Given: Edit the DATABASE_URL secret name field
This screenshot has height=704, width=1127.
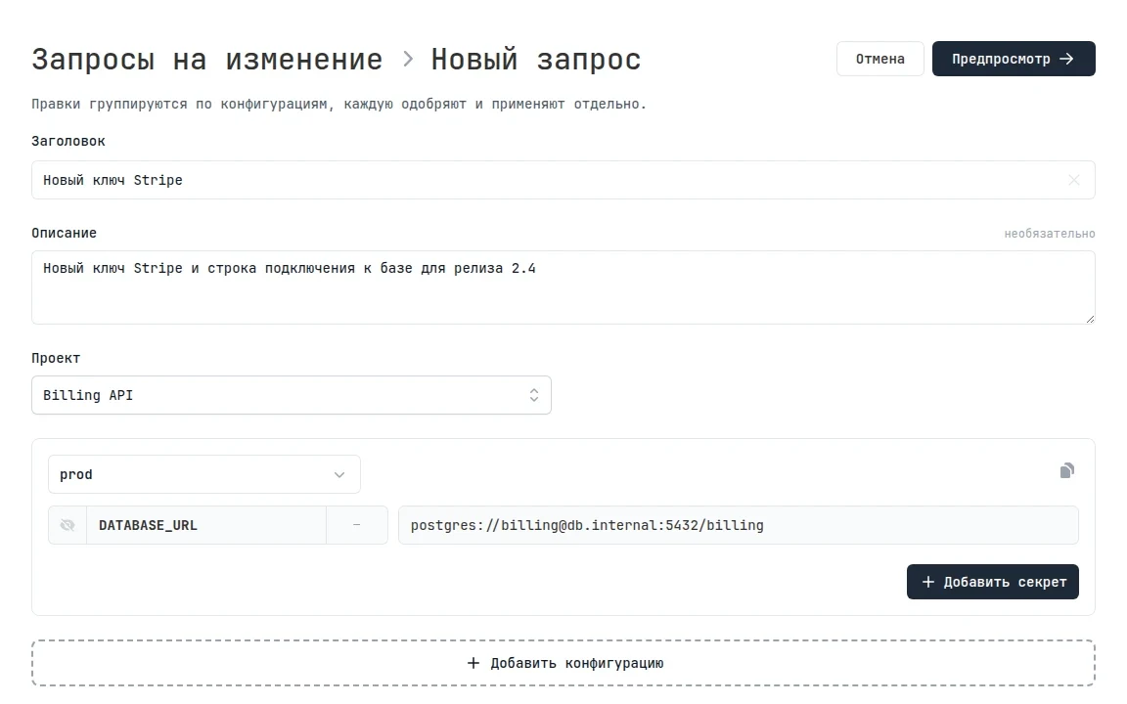Looking at the screenshot, I should tap(206, 525).
